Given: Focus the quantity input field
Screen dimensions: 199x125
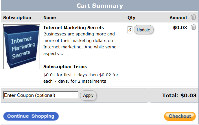Looking at the screenshot, I should pyautogui.click(x=130, y=30).
